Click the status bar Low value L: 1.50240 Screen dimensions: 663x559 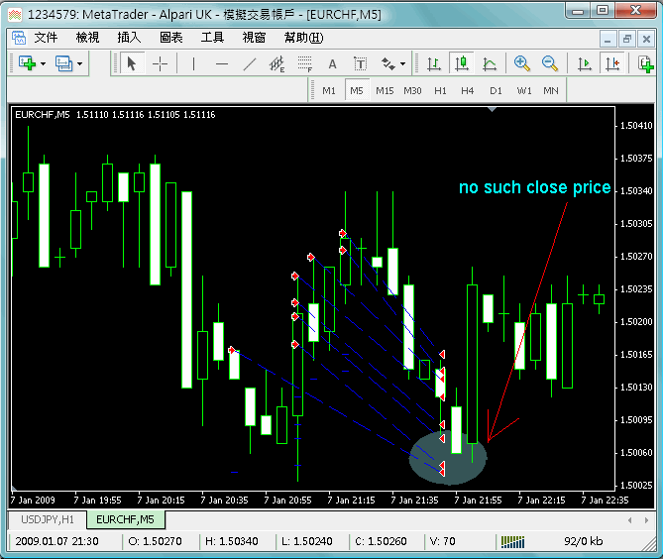pyautogui.click(x=306, y=542)
